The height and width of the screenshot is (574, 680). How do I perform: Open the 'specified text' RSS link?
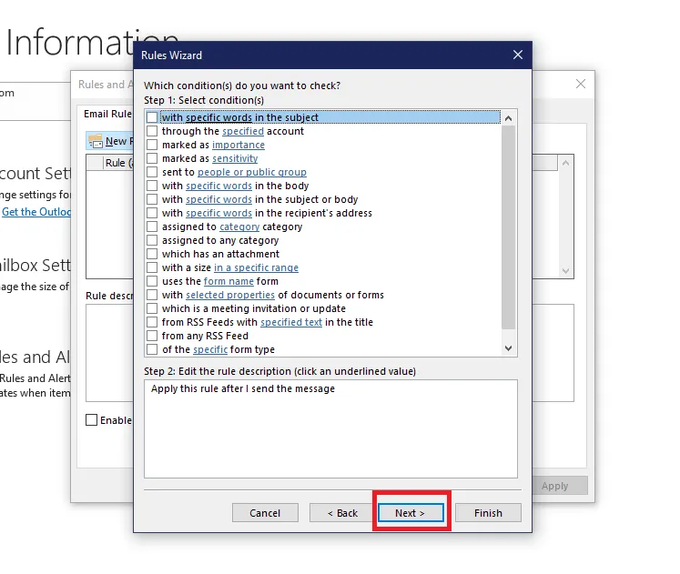291,322
